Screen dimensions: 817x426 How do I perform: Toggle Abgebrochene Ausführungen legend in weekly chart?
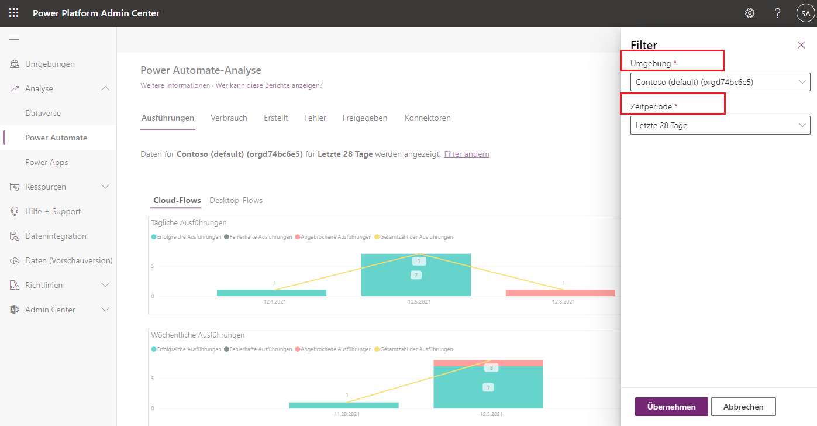pos(333,349)
